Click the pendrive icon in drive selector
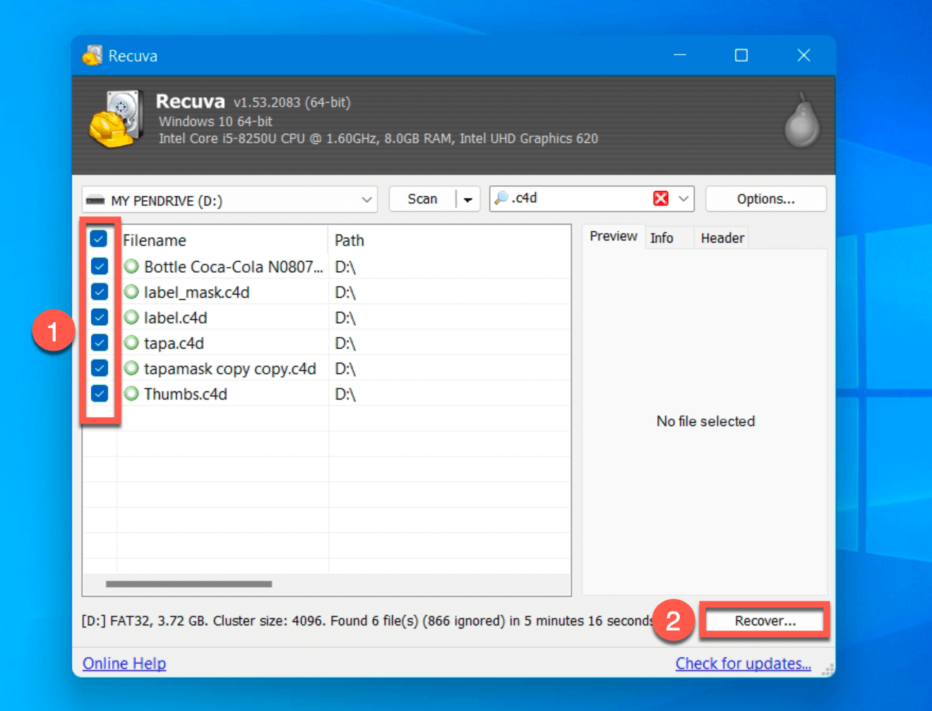Image resolution: width=932 pixels, height=711 pixels. point(95,201)
